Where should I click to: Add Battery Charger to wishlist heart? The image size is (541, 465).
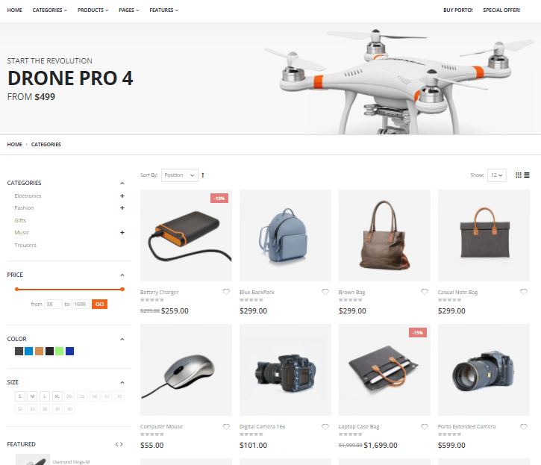(x=226, y=292)
